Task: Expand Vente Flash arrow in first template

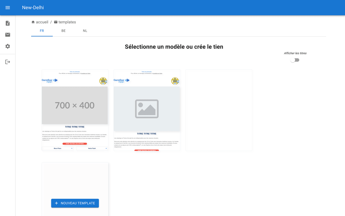Action: click(x=106, y=148)
